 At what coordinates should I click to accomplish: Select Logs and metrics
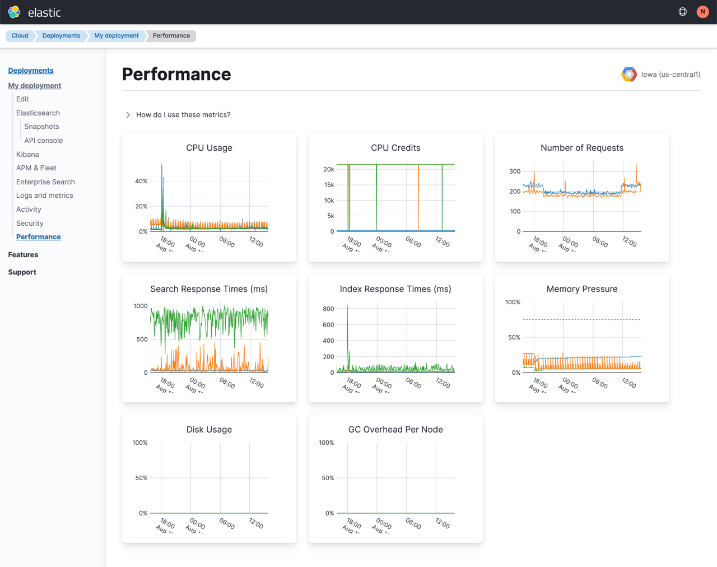45,196
